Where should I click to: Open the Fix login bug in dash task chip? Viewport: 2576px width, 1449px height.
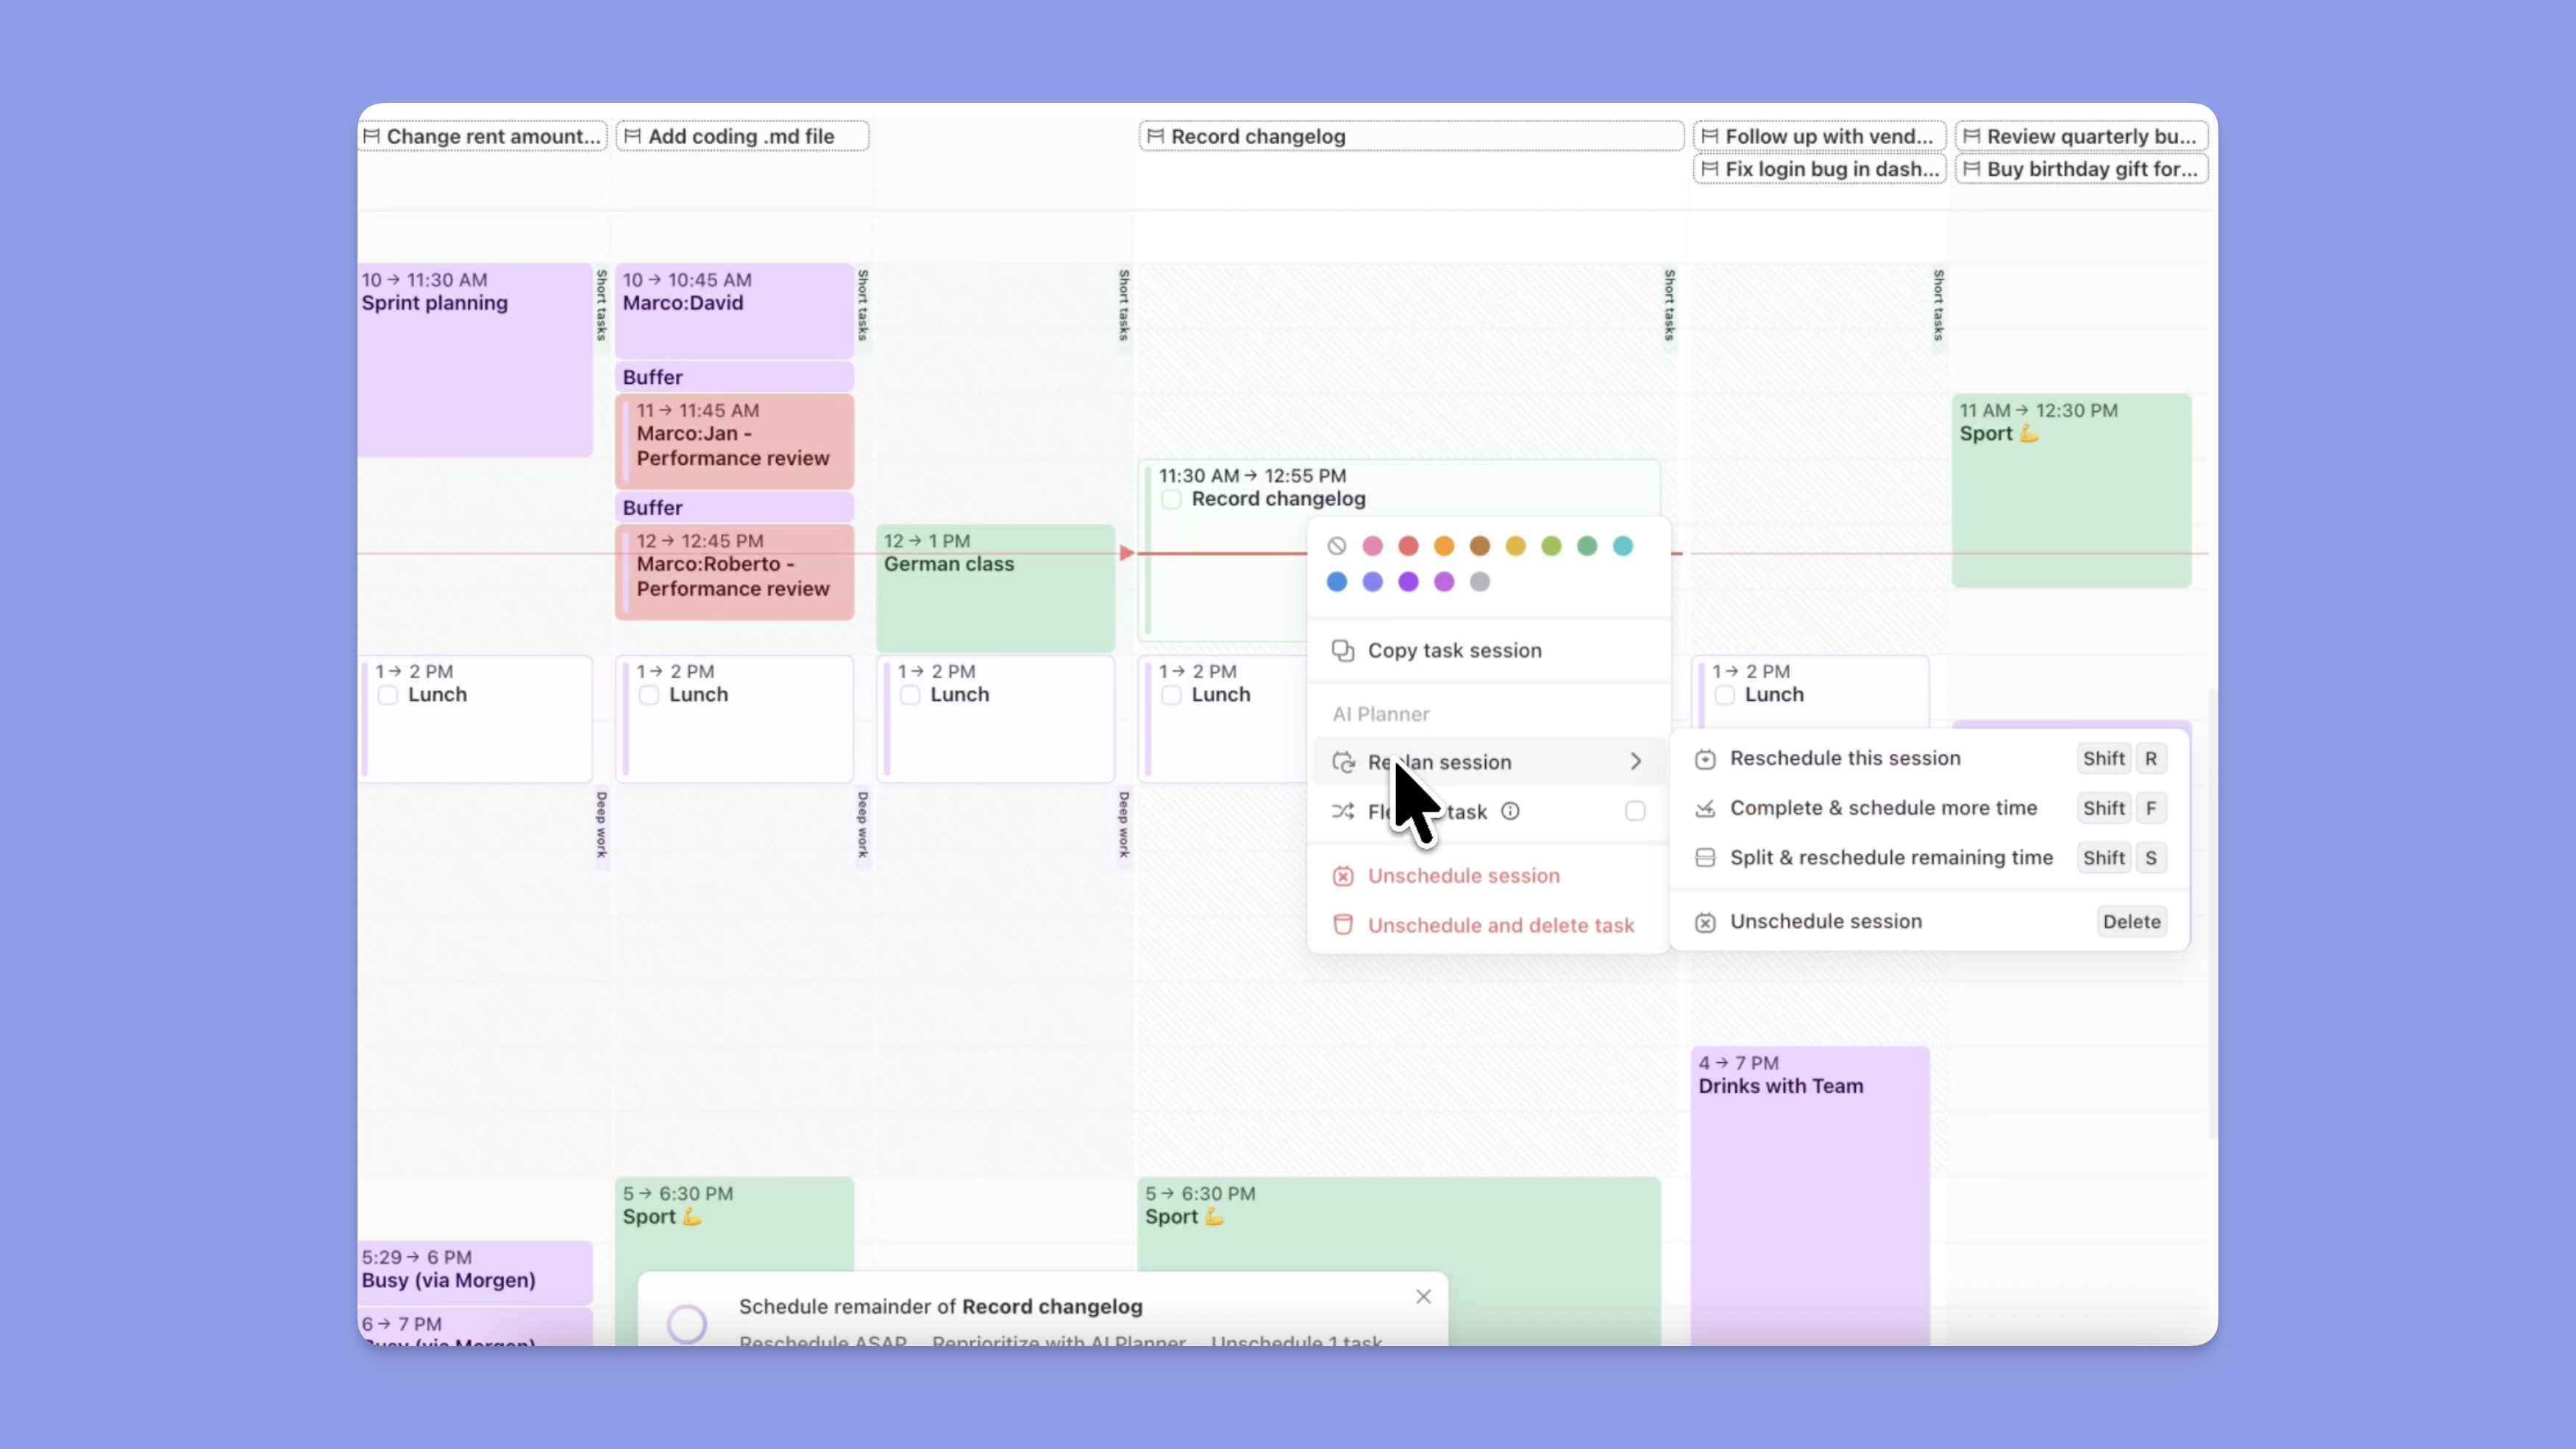point(1819,169)
